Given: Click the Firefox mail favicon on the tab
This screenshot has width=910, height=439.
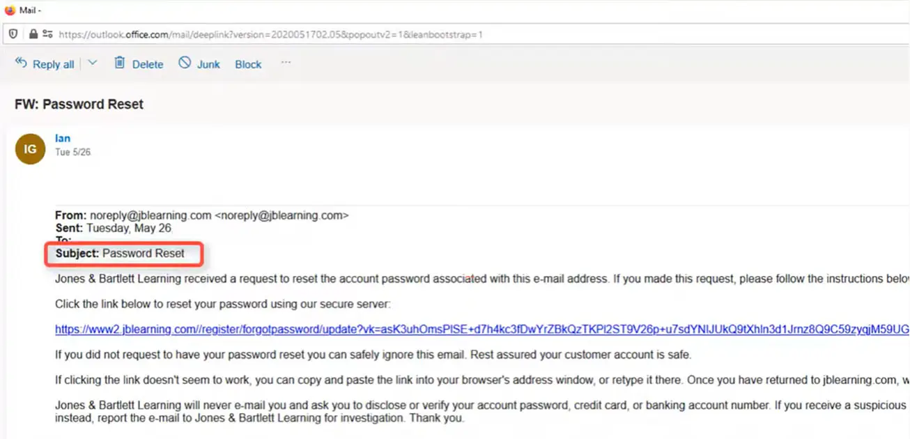Looking at the screenshot, I should click(x=10, y=10).
